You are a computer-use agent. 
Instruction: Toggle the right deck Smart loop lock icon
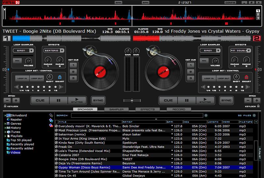[x=246, y=77]
